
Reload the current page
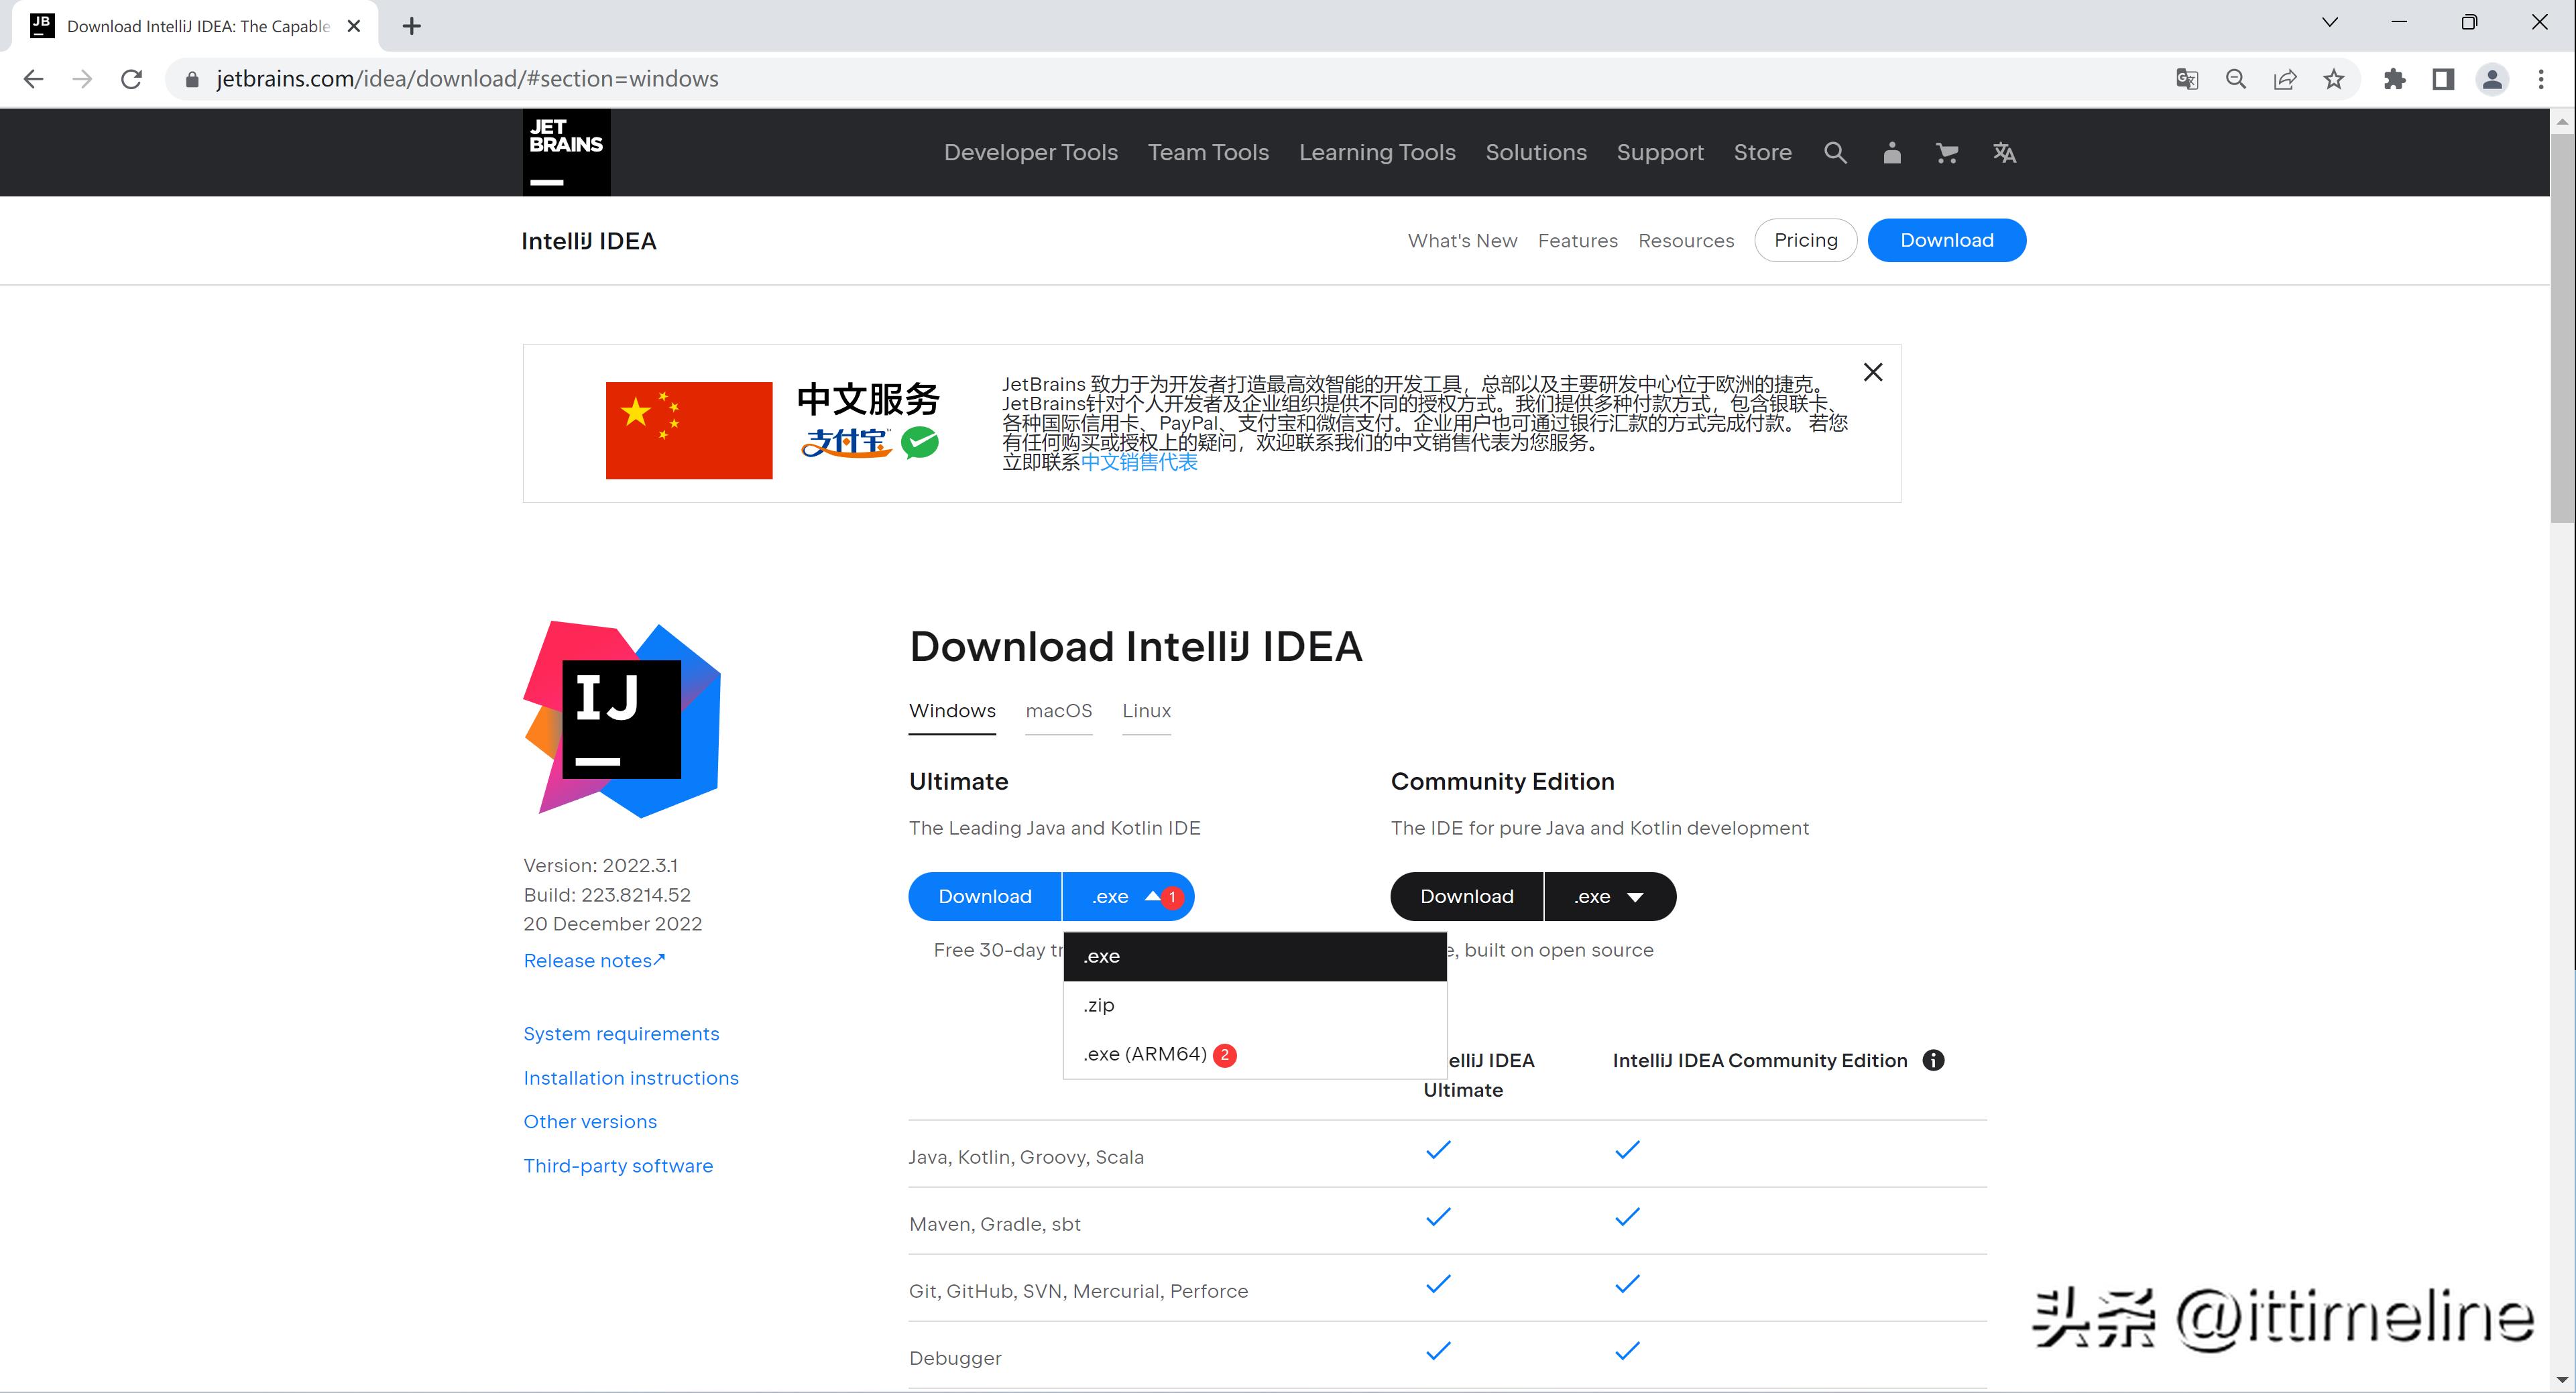[131, 79]
